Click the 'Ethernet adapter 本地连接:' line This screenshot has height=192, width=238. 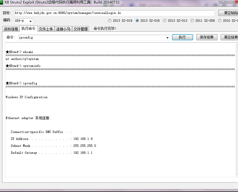(x=28, y=118)
